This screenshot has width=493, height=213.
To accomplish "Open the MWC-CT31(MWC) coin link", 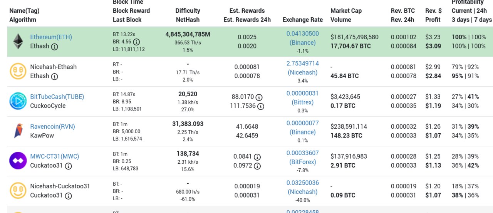I will [55, 156].
